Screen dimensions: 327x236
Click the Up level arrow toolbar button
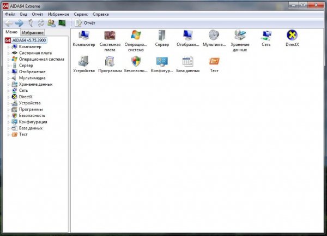pyautogui.click(x=31, y=23)
